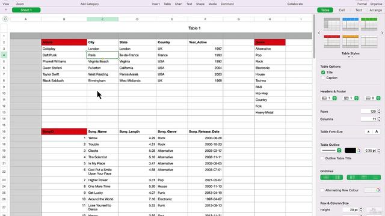This screenshot has height=216, width=385.
Task: Add a new sheet with the plus button
Action: coord(6,10)
